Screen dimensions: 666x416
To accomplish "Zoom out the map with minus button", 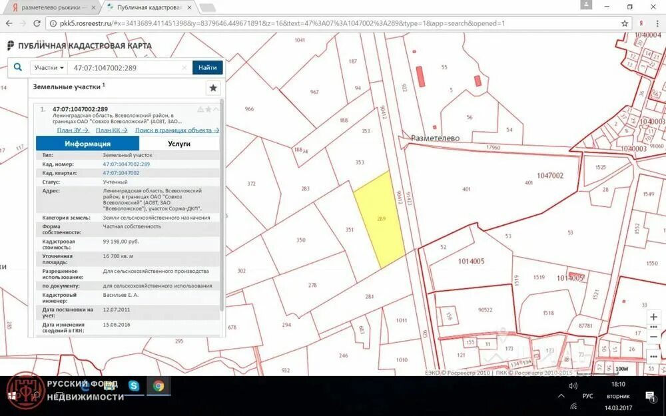I will coord(654,337).
